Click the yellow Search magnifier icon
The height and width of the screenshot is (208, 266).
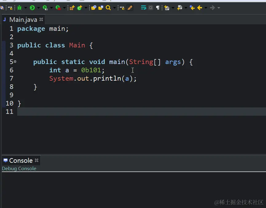tap(108, 8)
